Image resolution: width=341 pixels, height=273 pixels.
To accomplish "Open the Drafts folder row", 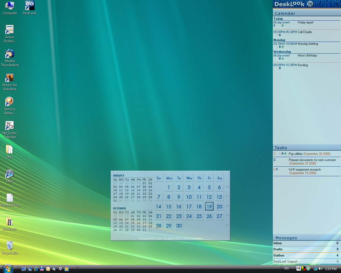I will [307, 249].
